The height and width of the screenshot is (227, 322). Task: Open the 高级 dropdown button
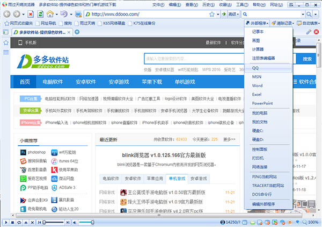(x=233, y=14)
